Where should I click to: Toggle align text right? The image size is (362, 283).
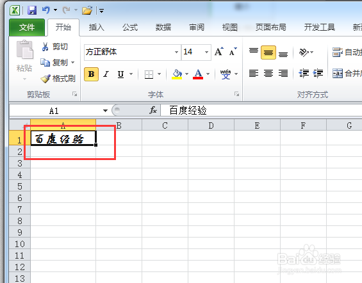283,74
